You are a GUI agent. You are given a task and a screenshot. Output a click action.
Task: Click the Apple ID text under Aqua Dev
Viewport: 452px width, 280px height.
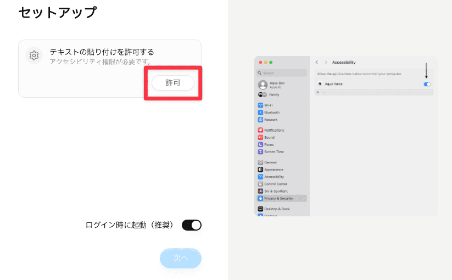[275, 87]
